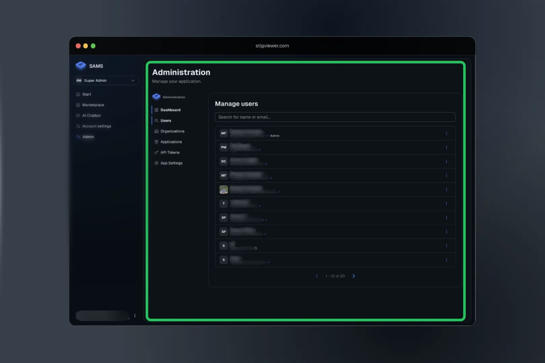Open options menu for DC user row
545x363 pixels.
(x=446, y=162)
